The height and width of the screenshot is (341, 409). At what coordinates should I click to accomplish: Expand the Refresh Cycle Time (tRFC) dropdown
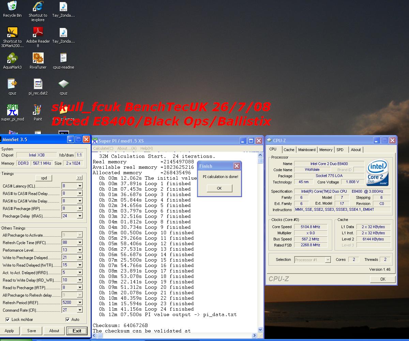(80, 242)
